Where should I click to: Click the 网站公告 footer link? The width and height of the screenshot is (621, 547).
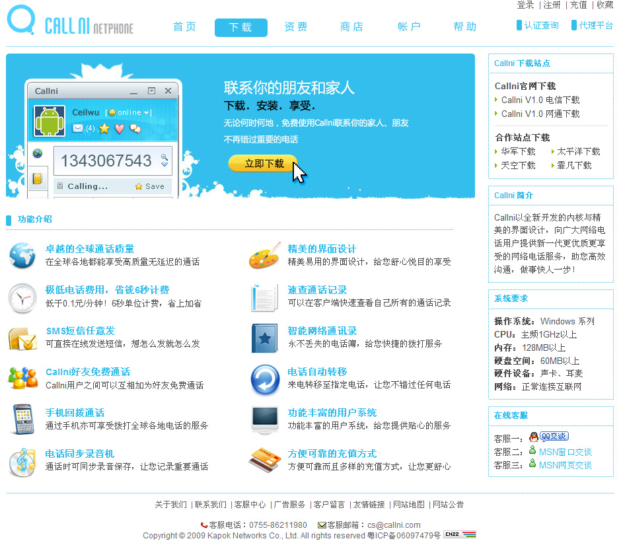449,504
